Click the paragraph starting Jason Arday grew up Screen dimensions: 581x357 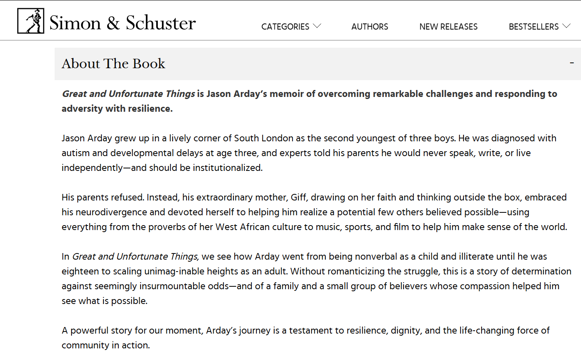[x=309, y=153]
